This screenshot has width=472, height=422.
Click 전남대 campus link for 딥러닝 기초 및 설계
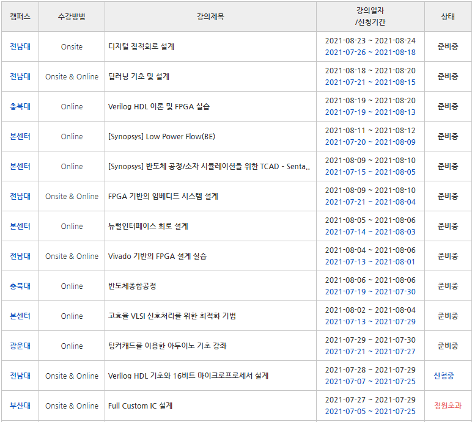tap(20, 76)
